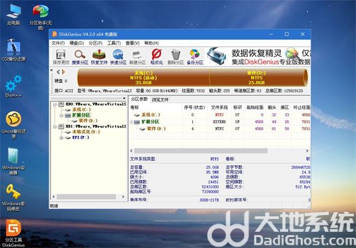Open CGI备份还原 desktop icon
Screen dimensions: 356x248
click(14, 50)
